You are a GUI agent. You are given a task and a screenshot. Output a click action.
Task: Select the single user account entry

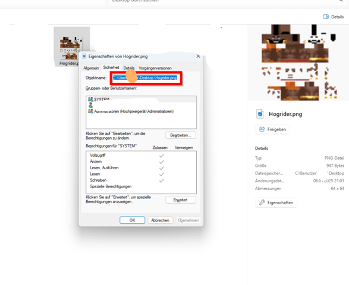[x=90, y=105]
